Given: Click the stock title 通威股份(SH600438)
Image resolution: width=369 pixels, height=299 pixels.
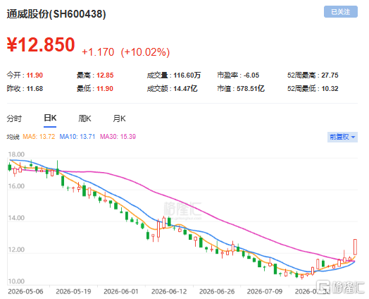Looking at the screenshot, I should (x=56, y=14).
